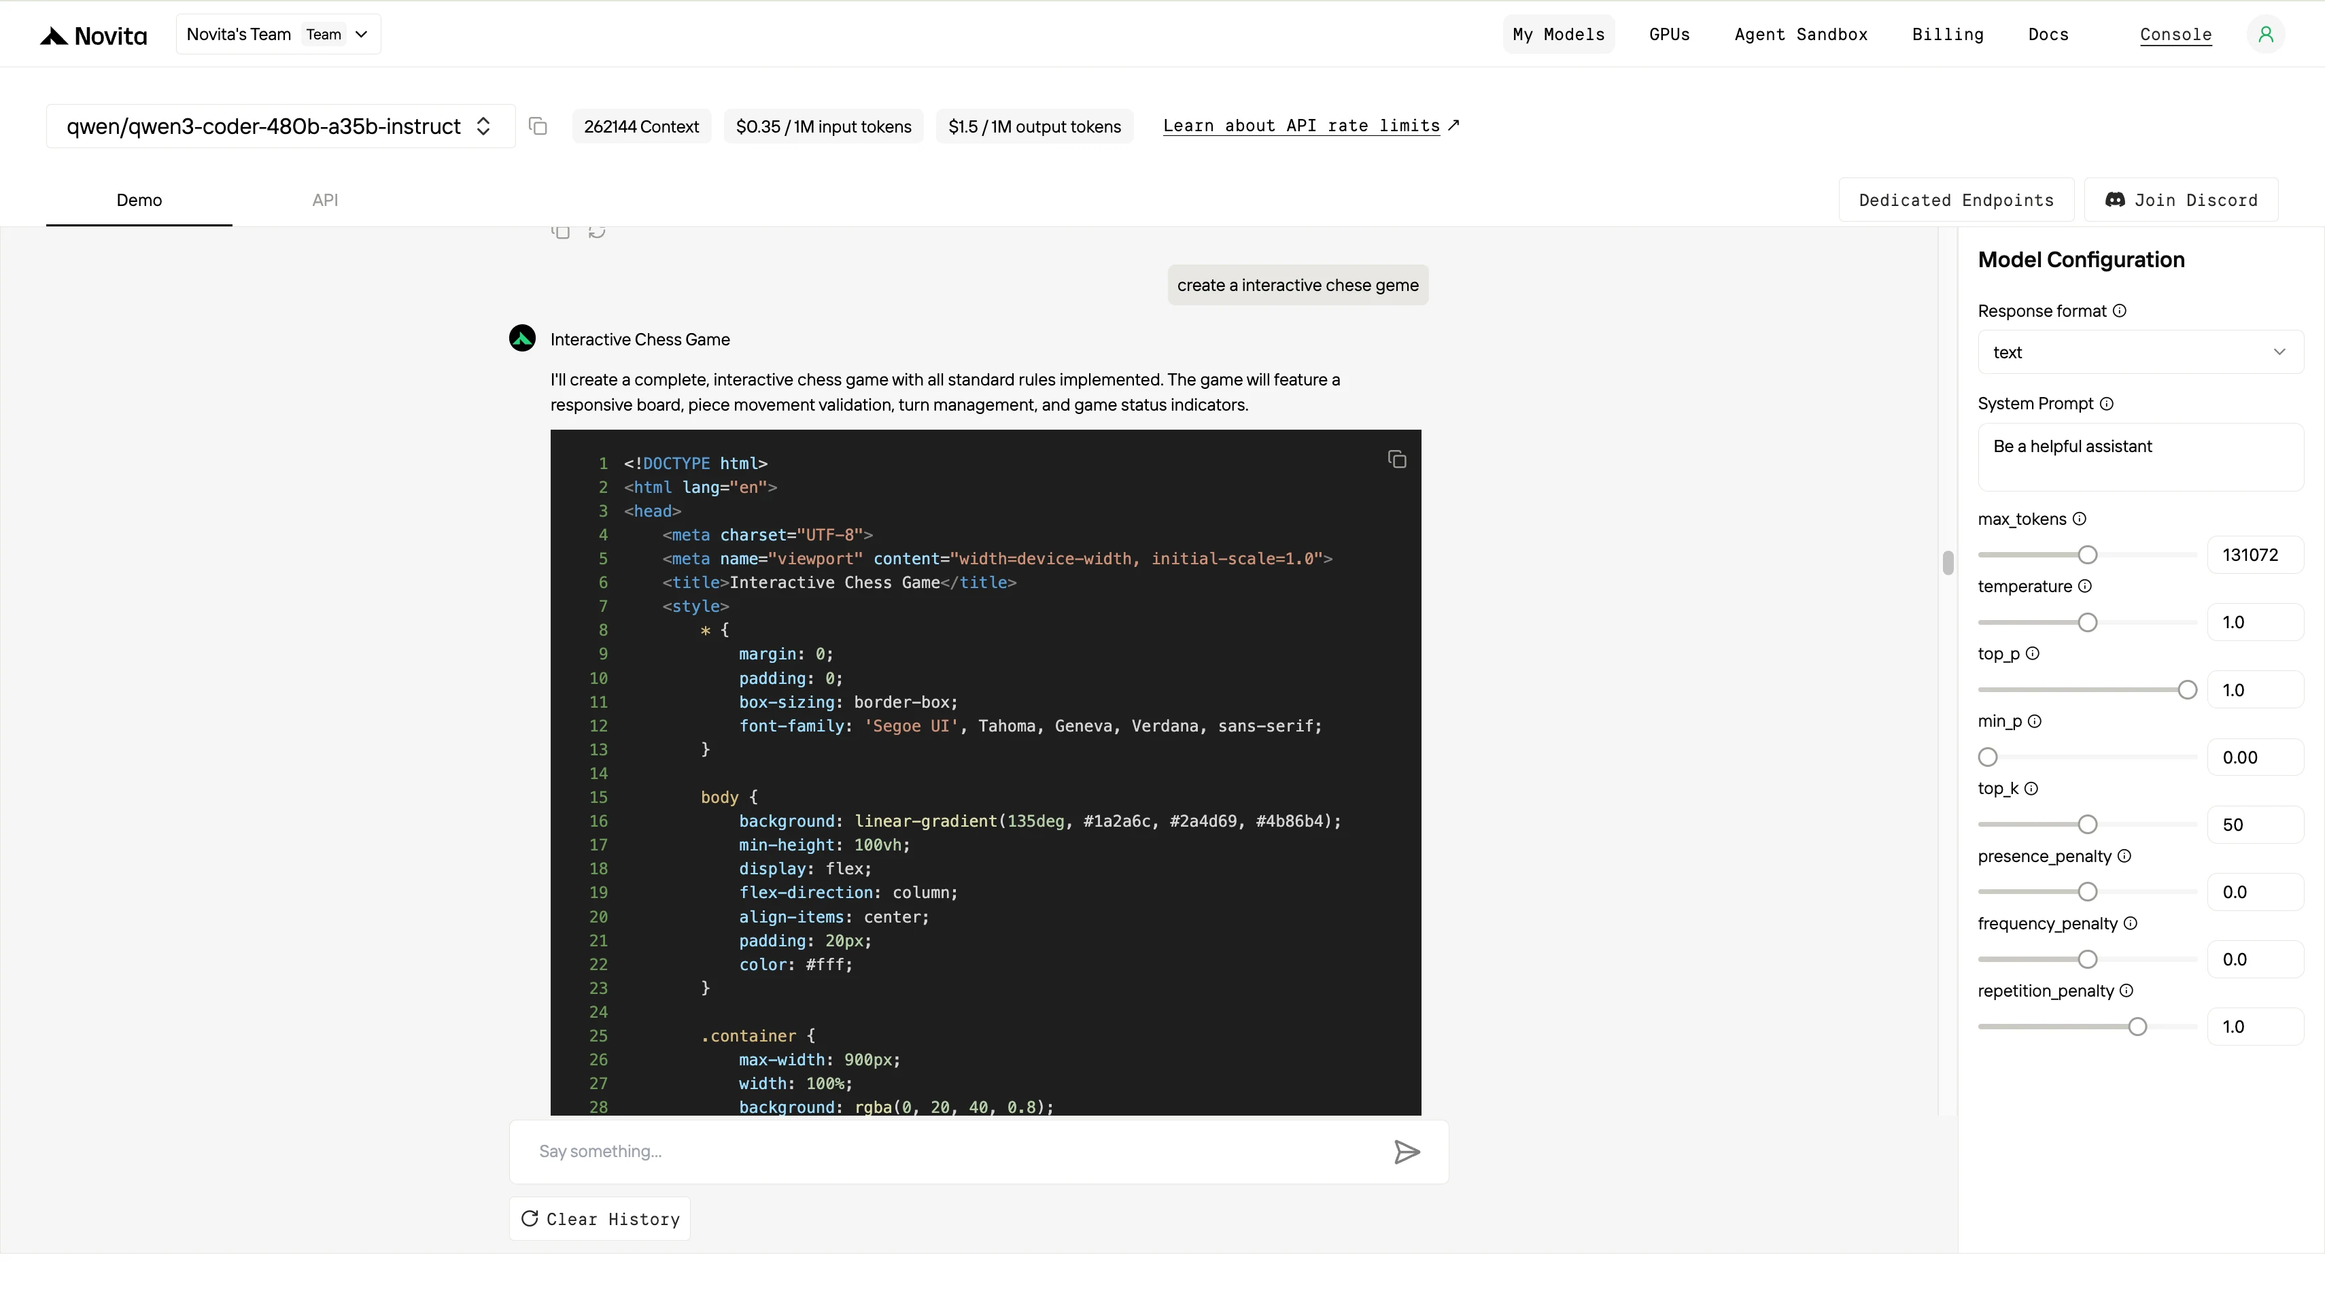Edit the System Prompt text box

click(2140, 458)
